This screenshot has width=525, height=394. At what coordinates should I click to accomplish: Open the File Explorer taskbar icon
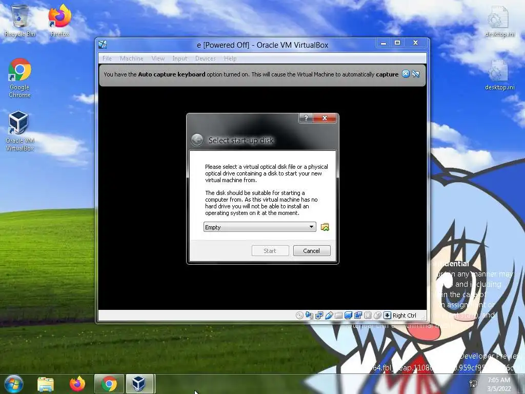46,384
